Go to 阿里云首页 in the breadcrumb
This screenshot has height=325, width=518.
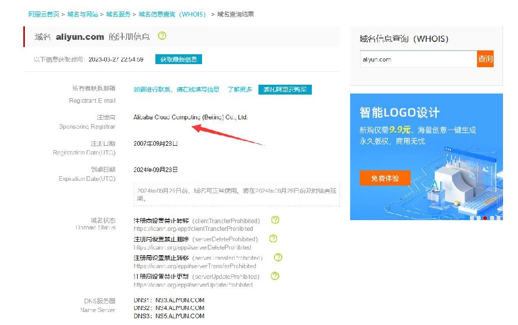pos(44,14)
